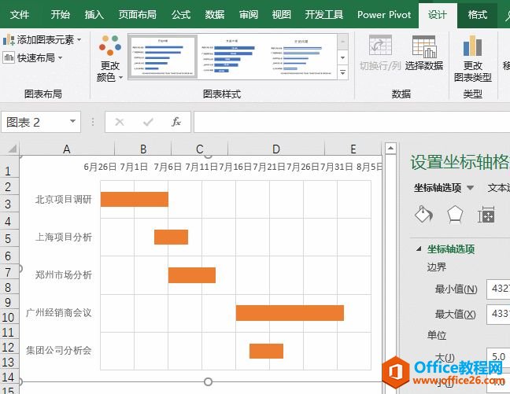Open the Effects pentagon icon

pyautogui.click(x=455, y=215)
